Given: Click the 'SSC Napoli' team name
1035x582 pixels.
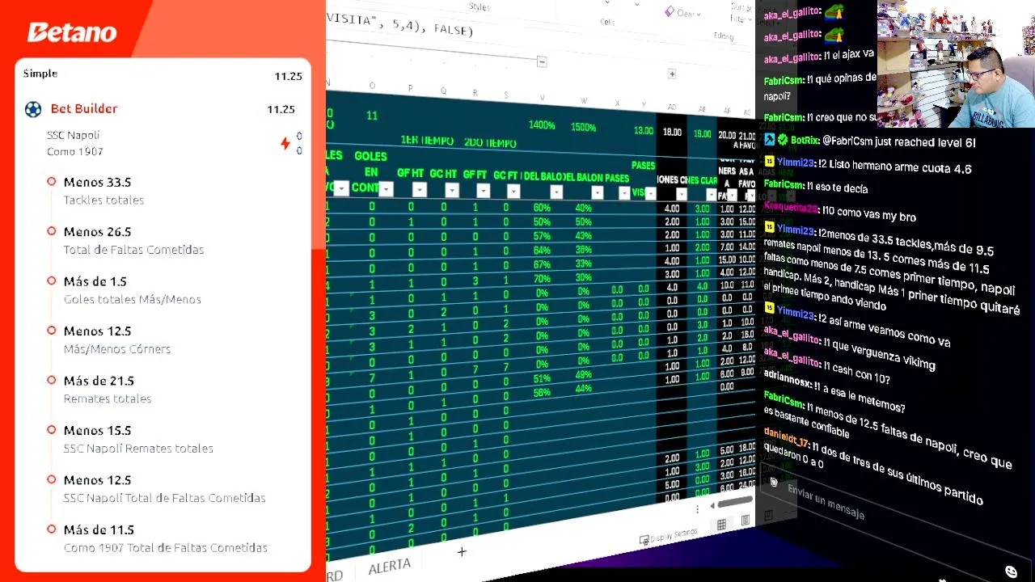Looking at the screenshot, I should [x=73, y=135].
